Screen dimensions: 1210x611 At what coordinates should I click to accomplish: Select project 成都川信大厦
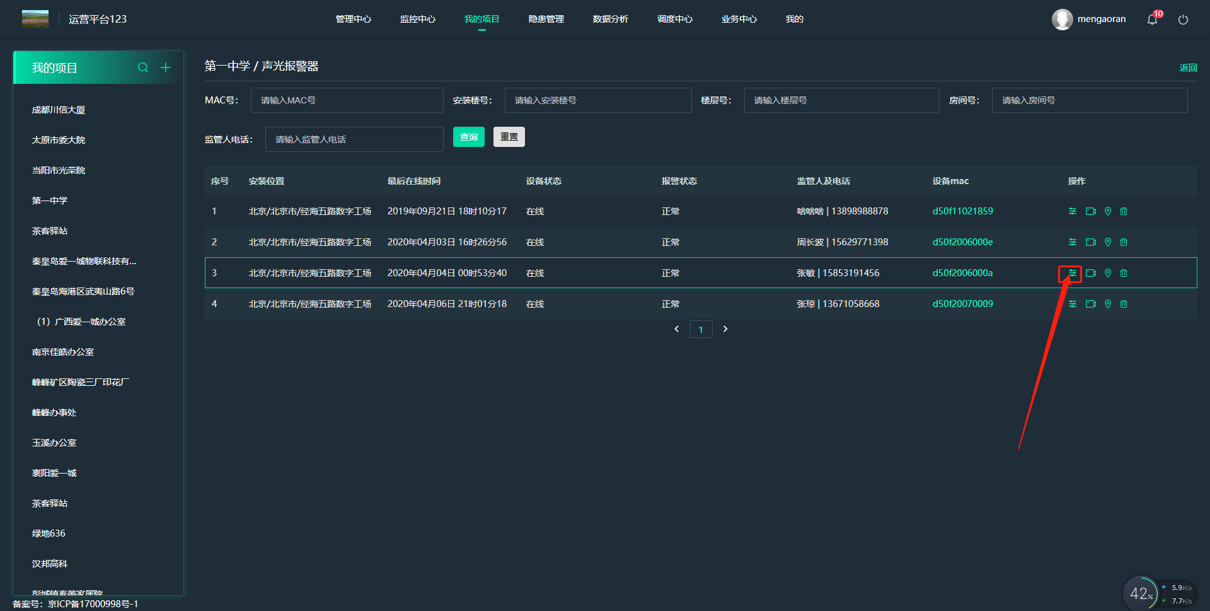pos(59,110)
